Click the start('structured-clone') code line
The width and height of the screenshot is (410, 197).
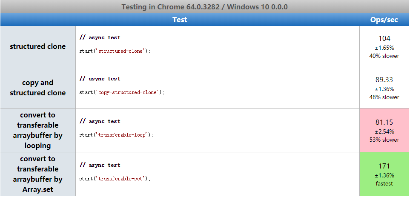point(115,51)
